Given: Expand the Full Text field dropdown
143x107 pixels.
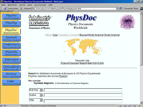Looking at the screenshot, I should click(41, 90).
